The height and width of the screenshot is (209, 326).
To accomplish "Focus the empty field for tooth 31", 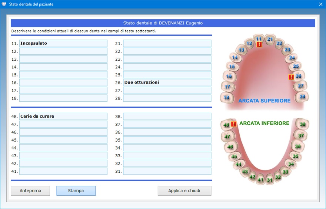I will (167, 171).
